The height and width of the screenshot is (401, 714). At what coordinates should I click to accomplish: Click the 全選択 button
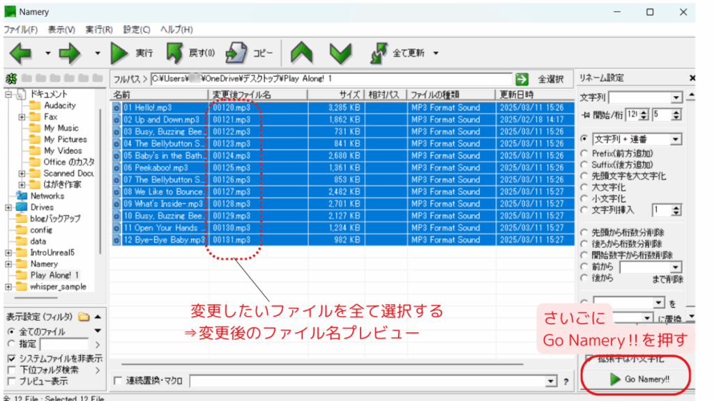[552, 79]
